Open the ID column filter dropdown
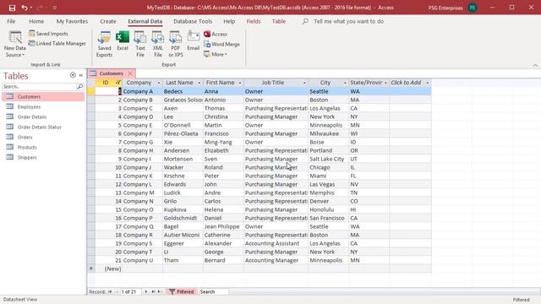The width and height of the screenshot is (541, 304). 118,83
